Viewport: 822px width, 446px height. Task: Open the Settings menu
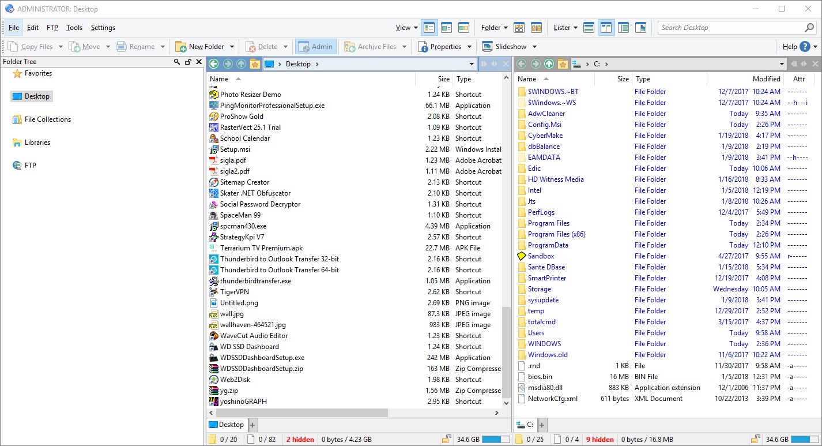pos(103,28)
